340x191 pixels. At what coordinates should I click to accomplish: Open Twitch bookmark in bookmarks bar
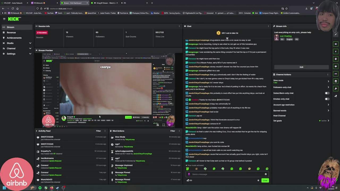pyautogui.click(x=58, y=13)
